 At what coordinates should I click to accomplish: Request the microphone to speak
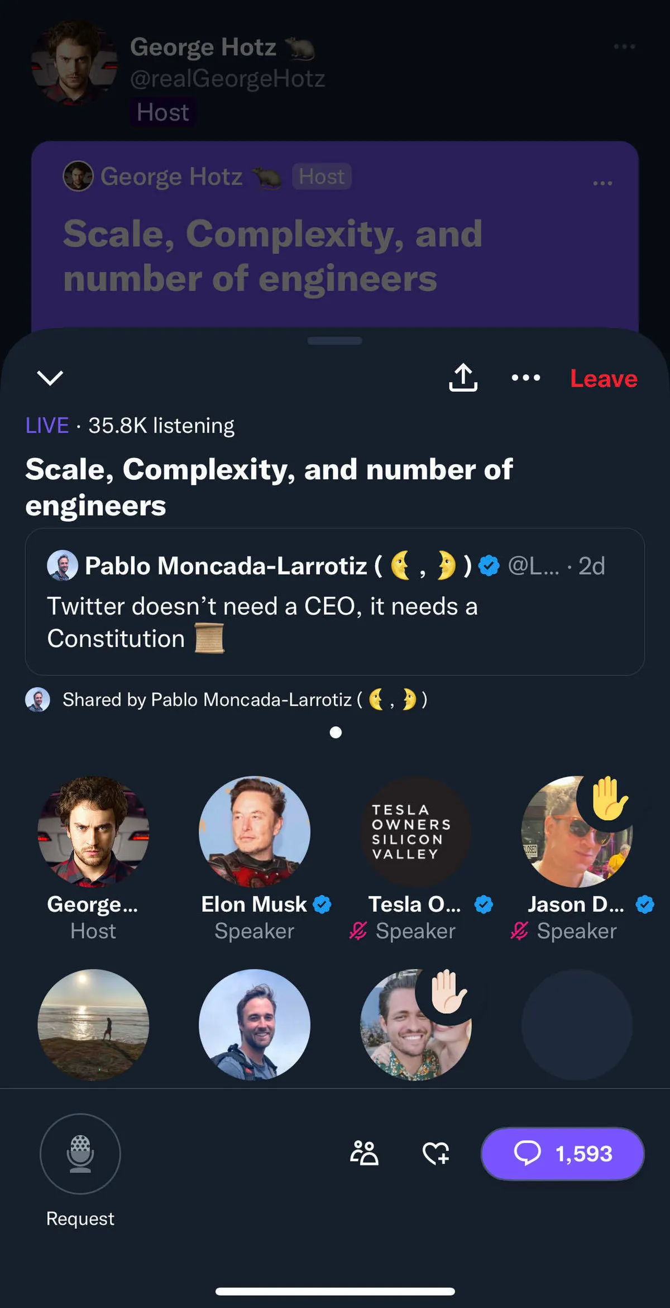click(x=80, y=1154)
